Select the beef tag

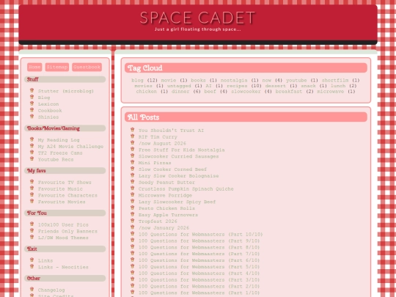pos(210,92)
